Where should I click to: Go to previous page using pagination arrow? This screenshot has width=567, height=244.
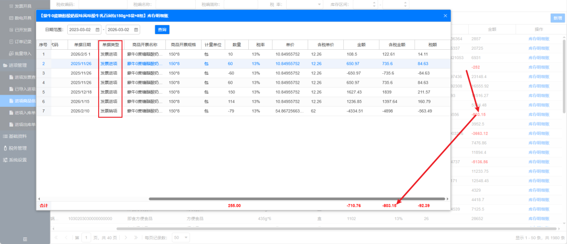pos(66,238)
